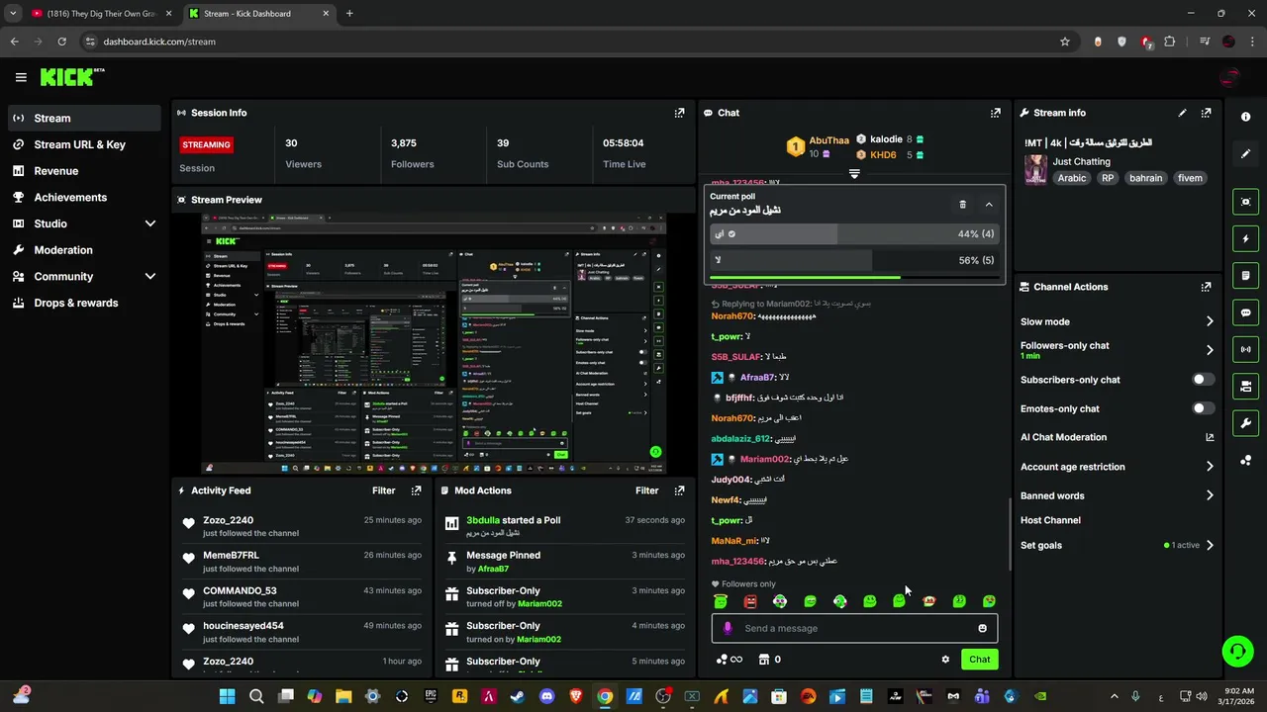
Task: Select Stream in the sidebar
Action: pos(83,118)
